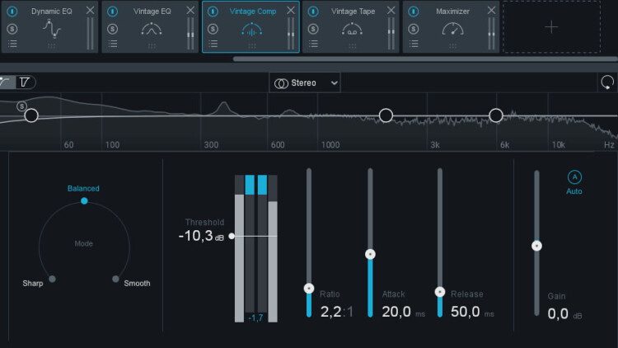Select the Vintage Comp waveform icon
Viewport: 618px width, 348px height.
tap(252, 29)
